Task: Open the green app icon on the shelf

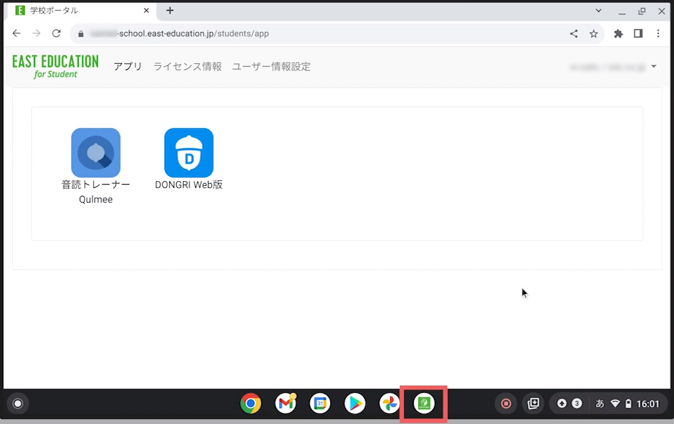Action: coord(424,404)
